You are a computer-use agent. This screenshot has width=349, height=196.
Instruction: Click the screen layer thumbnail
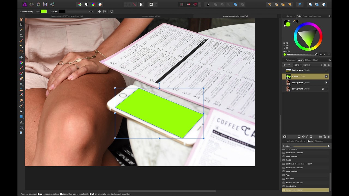pos(288,76)
